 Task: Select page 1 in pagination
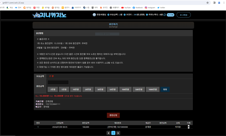point(113,133)
